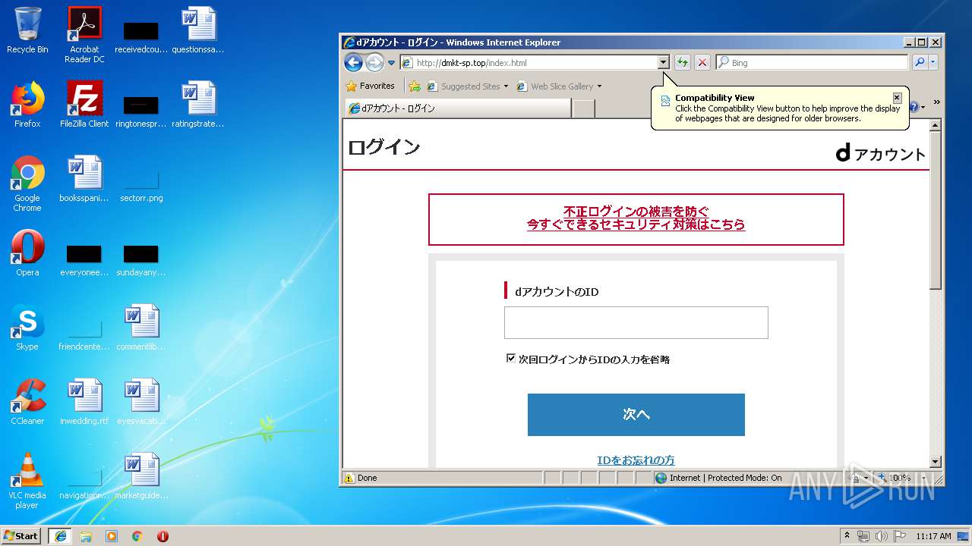The height and width of the screenshot is (546, 972).
Task: Open FileZilla Client desktop icon
Action: pos(84,105)
